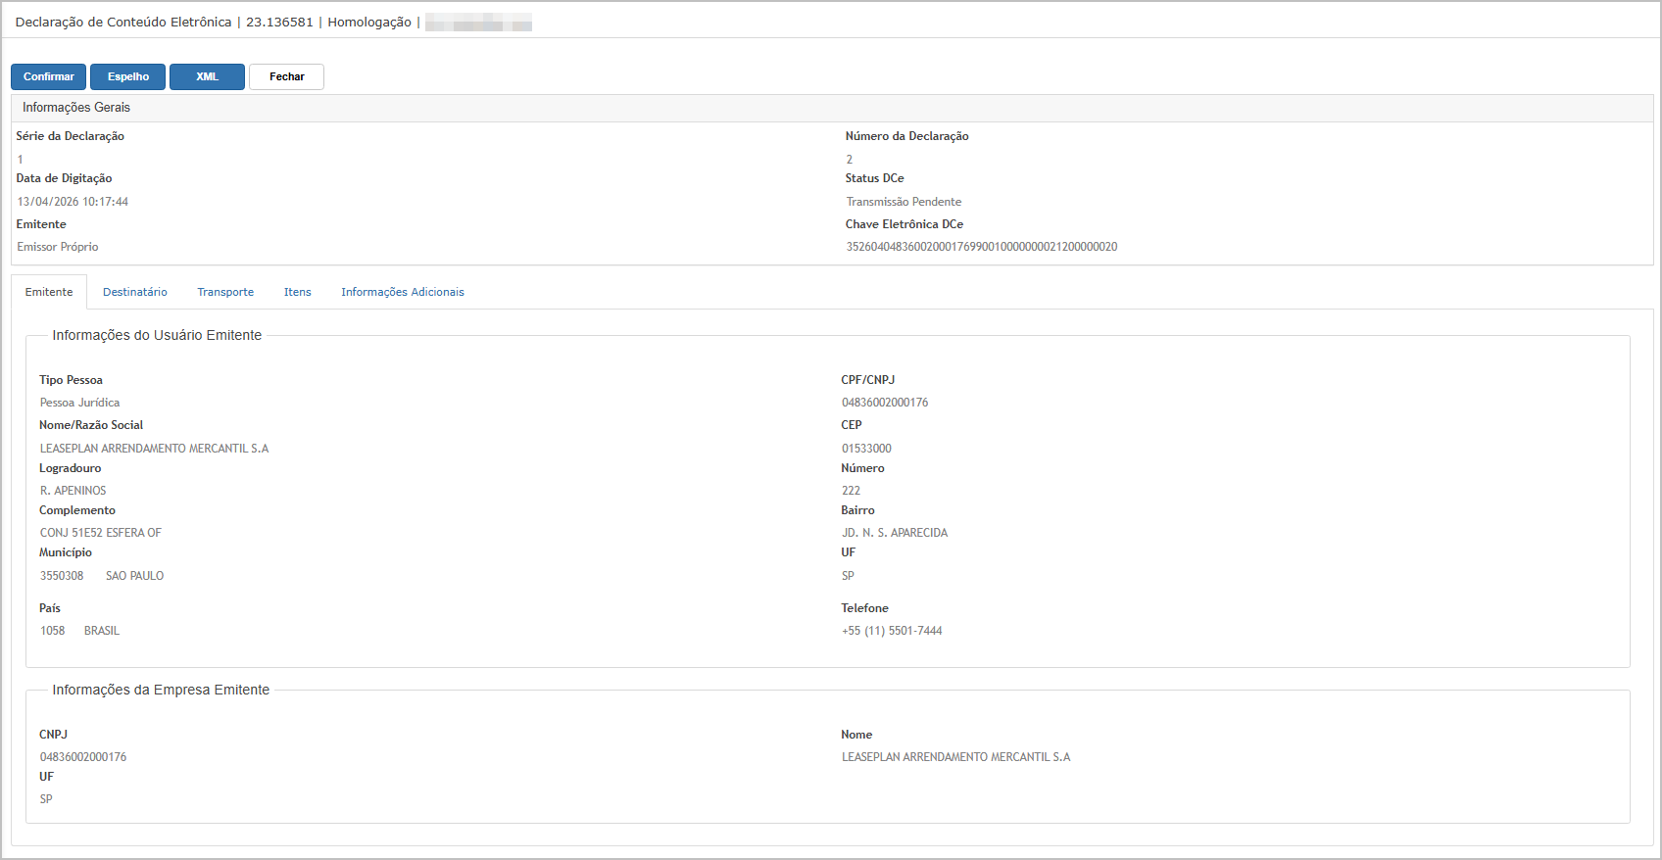Open the Informações Adicionais tab
The image size is (1662, 860).
[403, 292]
